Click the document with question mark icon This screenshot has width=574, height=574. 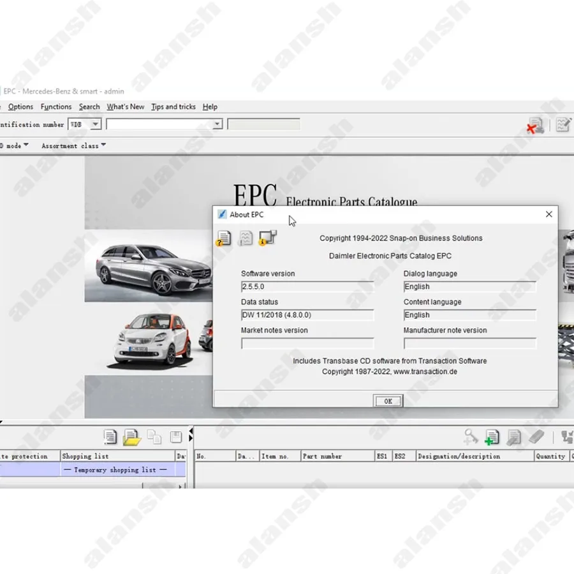pyautogui.click(x=223, y=239)
